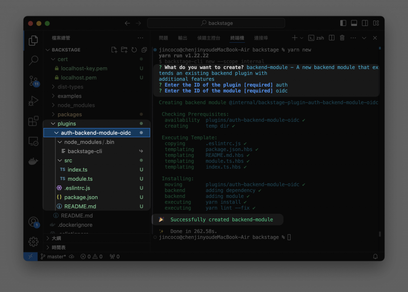Expand the dist-types folder

(x=97, y=87)
